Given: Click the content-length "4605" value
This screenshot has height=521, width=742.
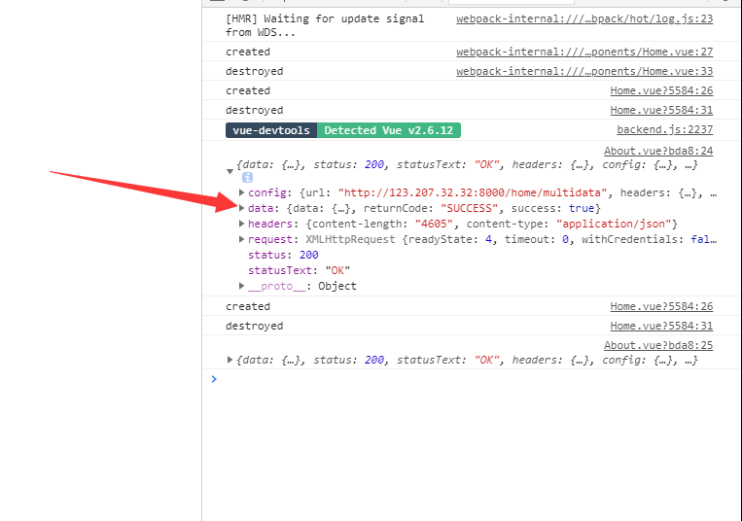Looking at the screenshot, I should point(434,225).
